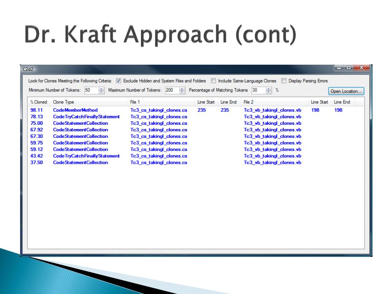The image size is (392, 294).
Task: Click CodeTryCatchFinallyStatement in 78.13 row
Action: 86,116
